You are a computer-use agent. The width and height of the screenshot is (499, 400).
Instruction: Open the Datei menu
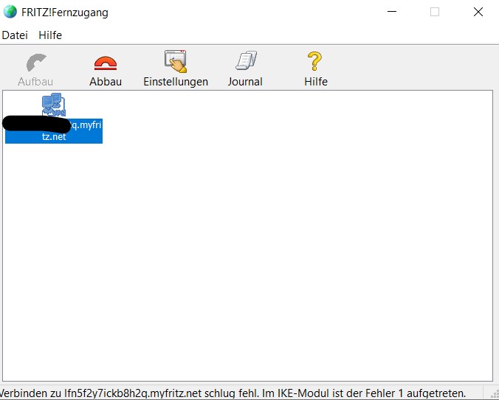[15, 35]
